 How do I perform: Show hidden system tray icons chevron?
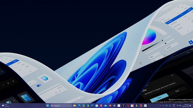160,106
